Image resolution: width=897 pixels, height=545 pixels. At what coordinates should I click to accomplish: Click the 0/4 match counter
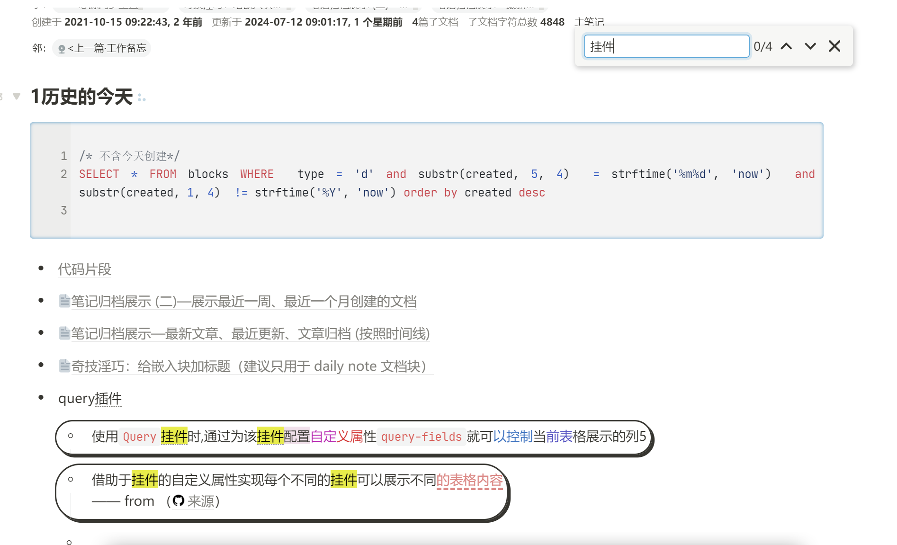click(x=762, y=46)
